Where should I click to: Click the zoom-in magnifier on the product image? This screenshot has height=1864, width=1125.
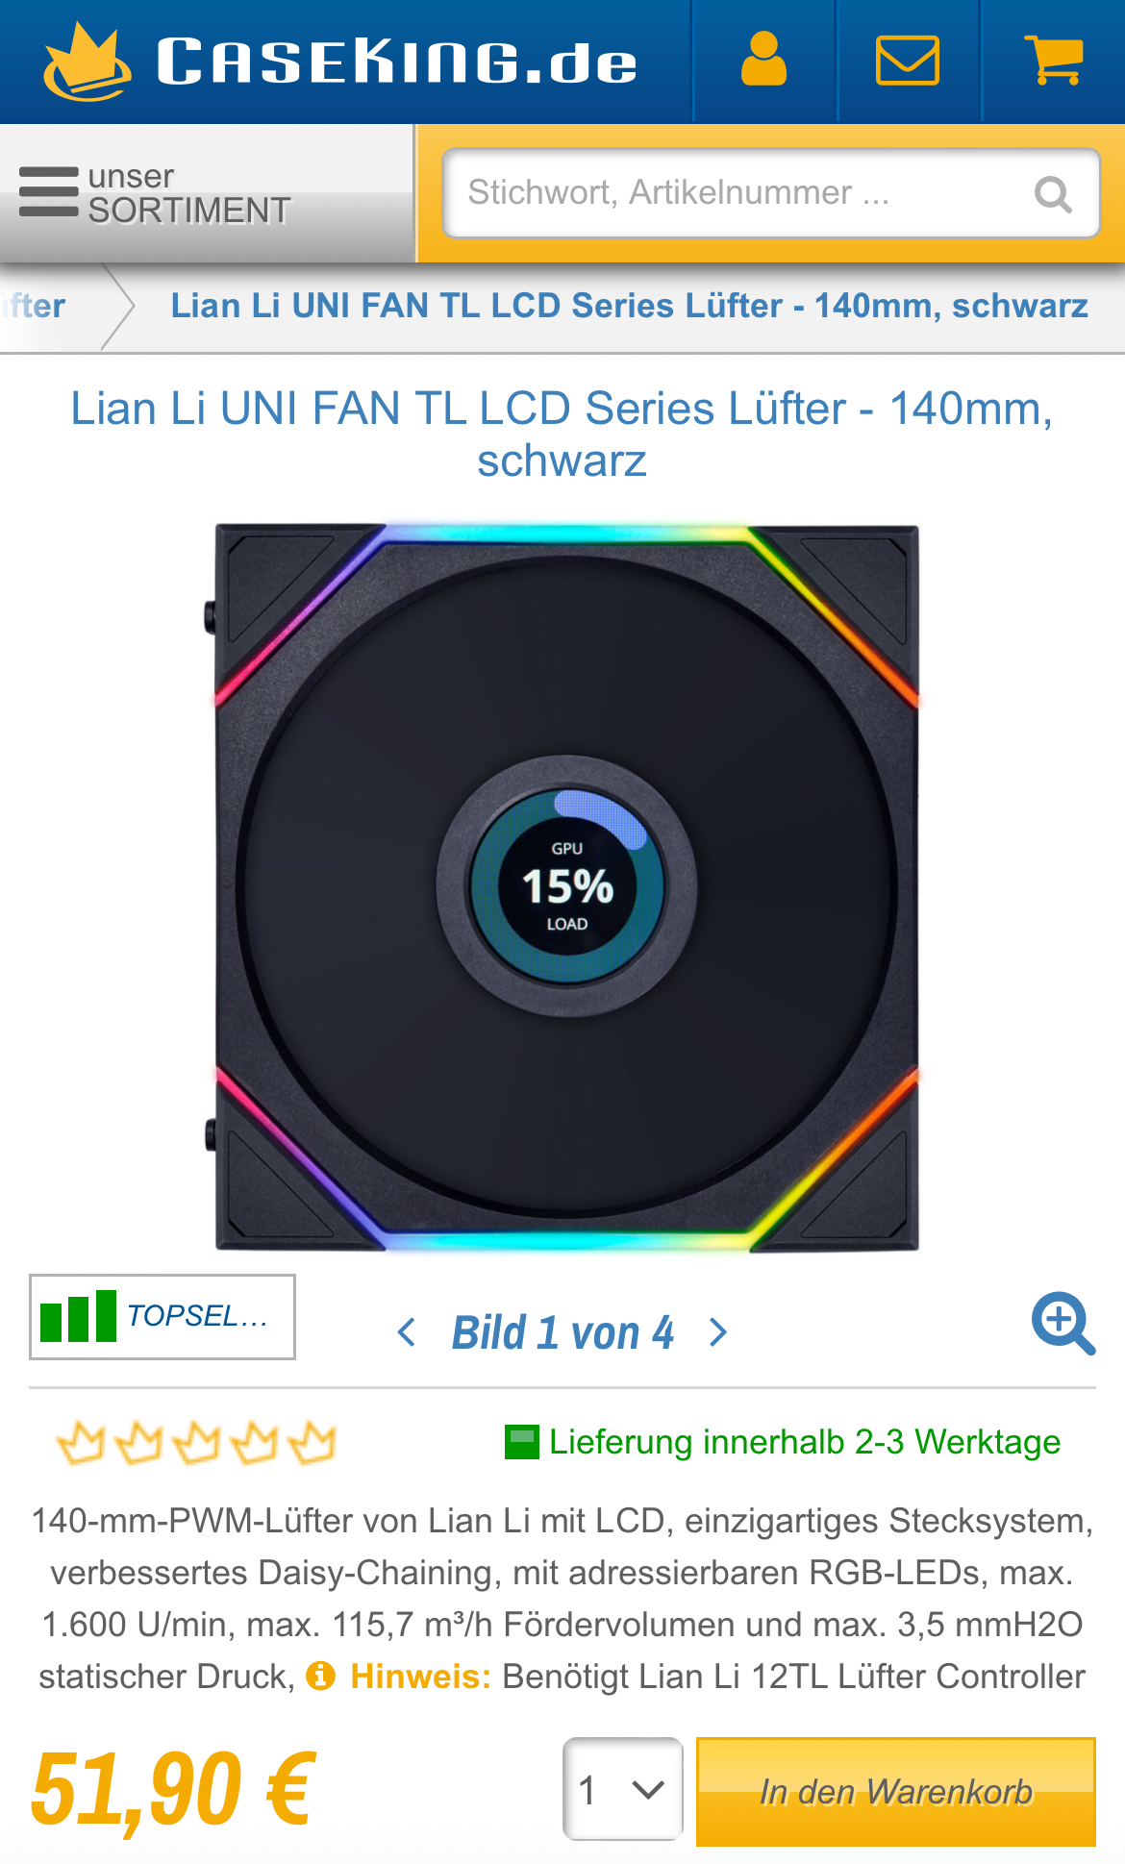point(1063,1323)
